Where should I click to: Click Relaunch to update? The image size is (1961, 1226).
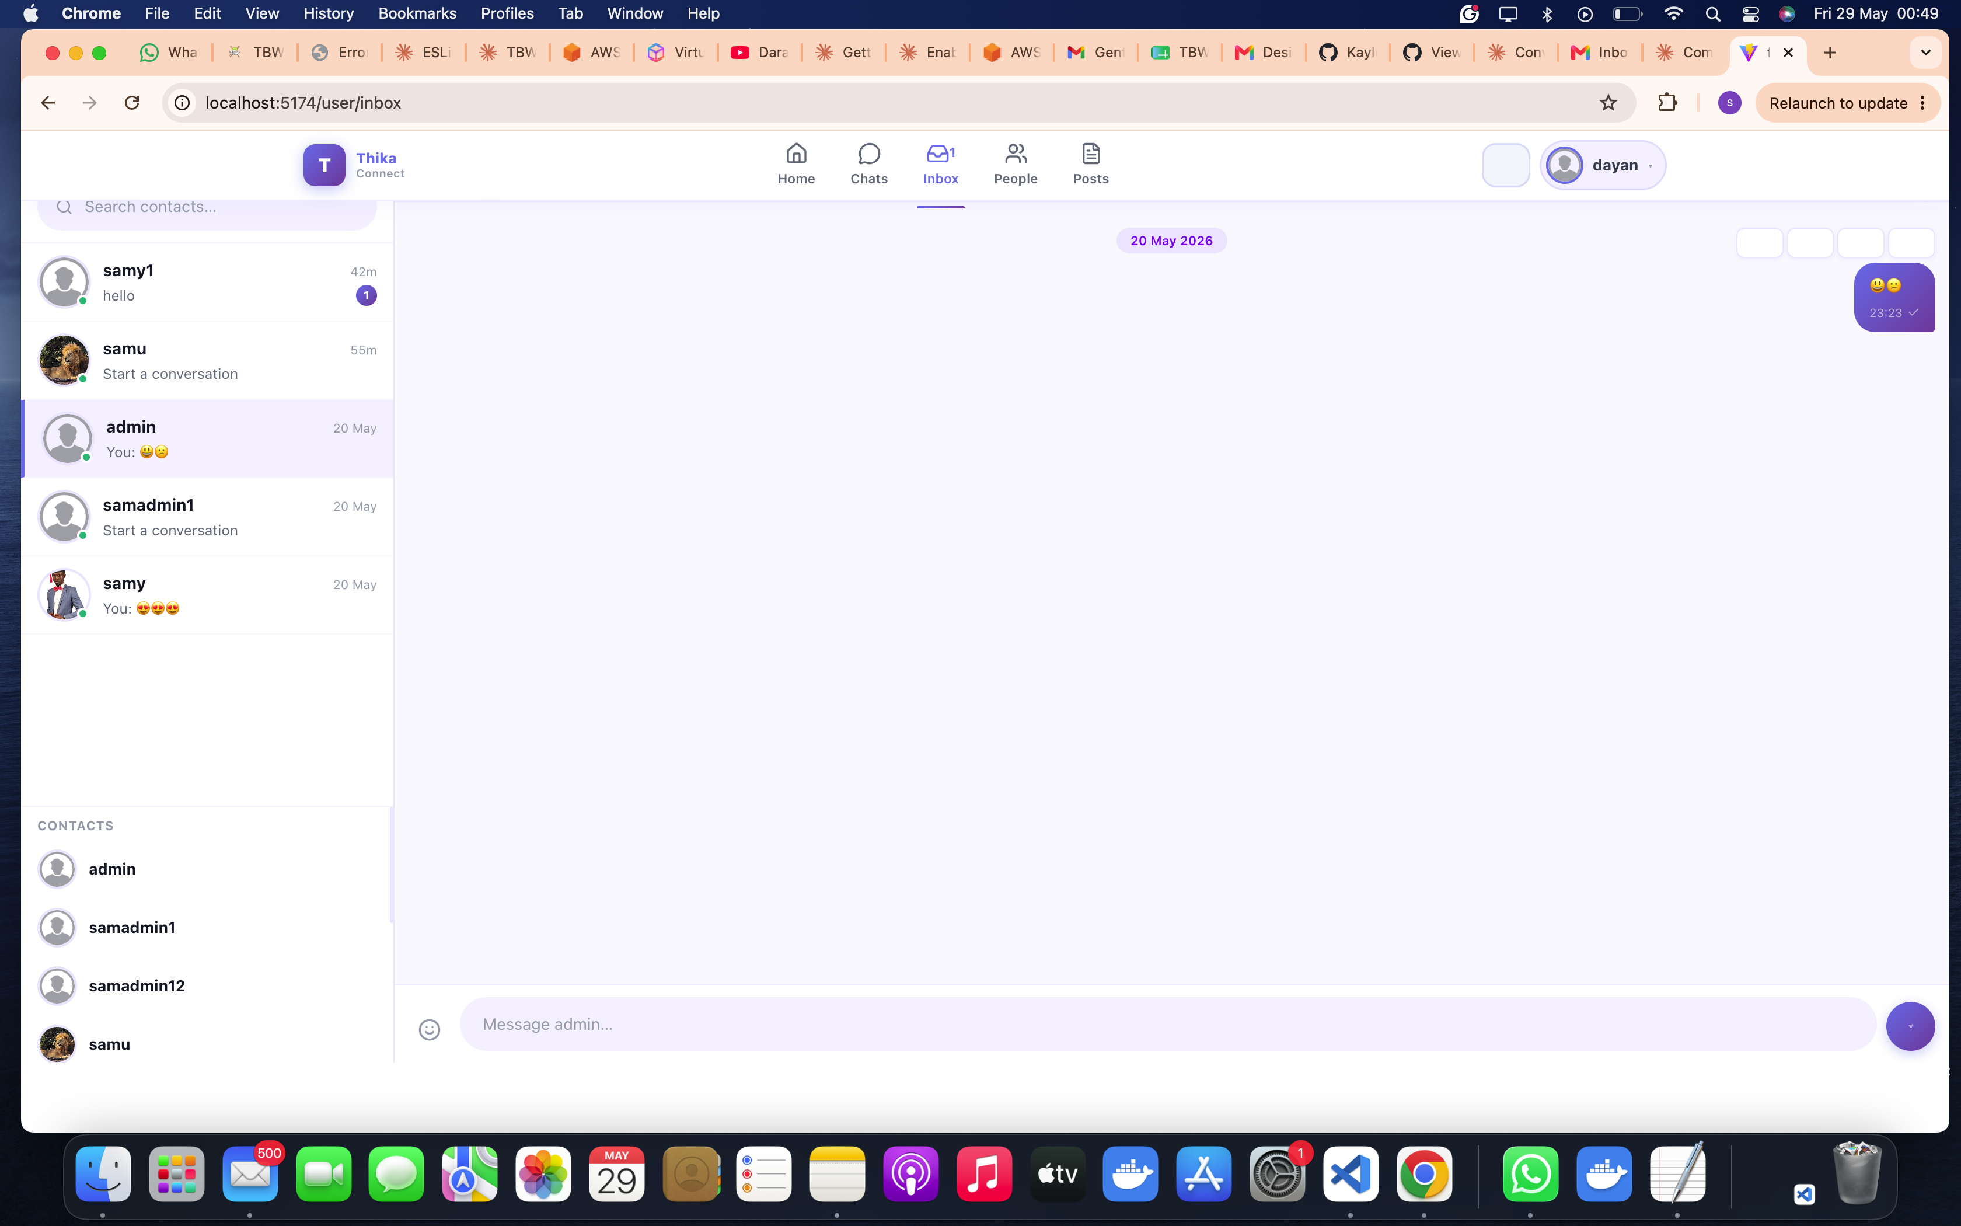pos(1837,103)
